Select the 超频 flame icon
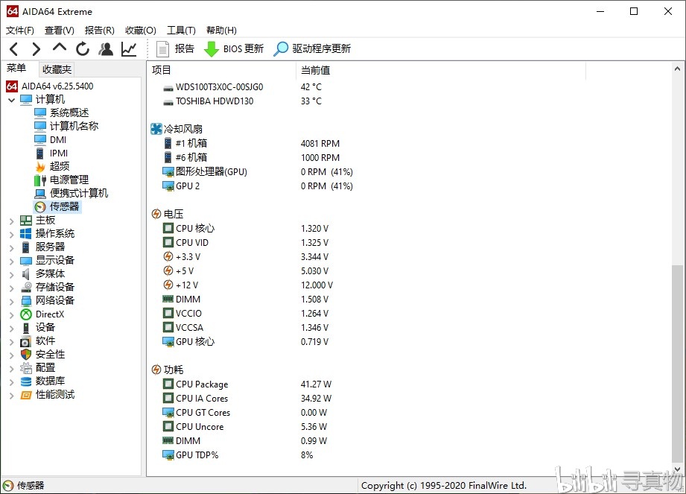 (x=39, y=167)
